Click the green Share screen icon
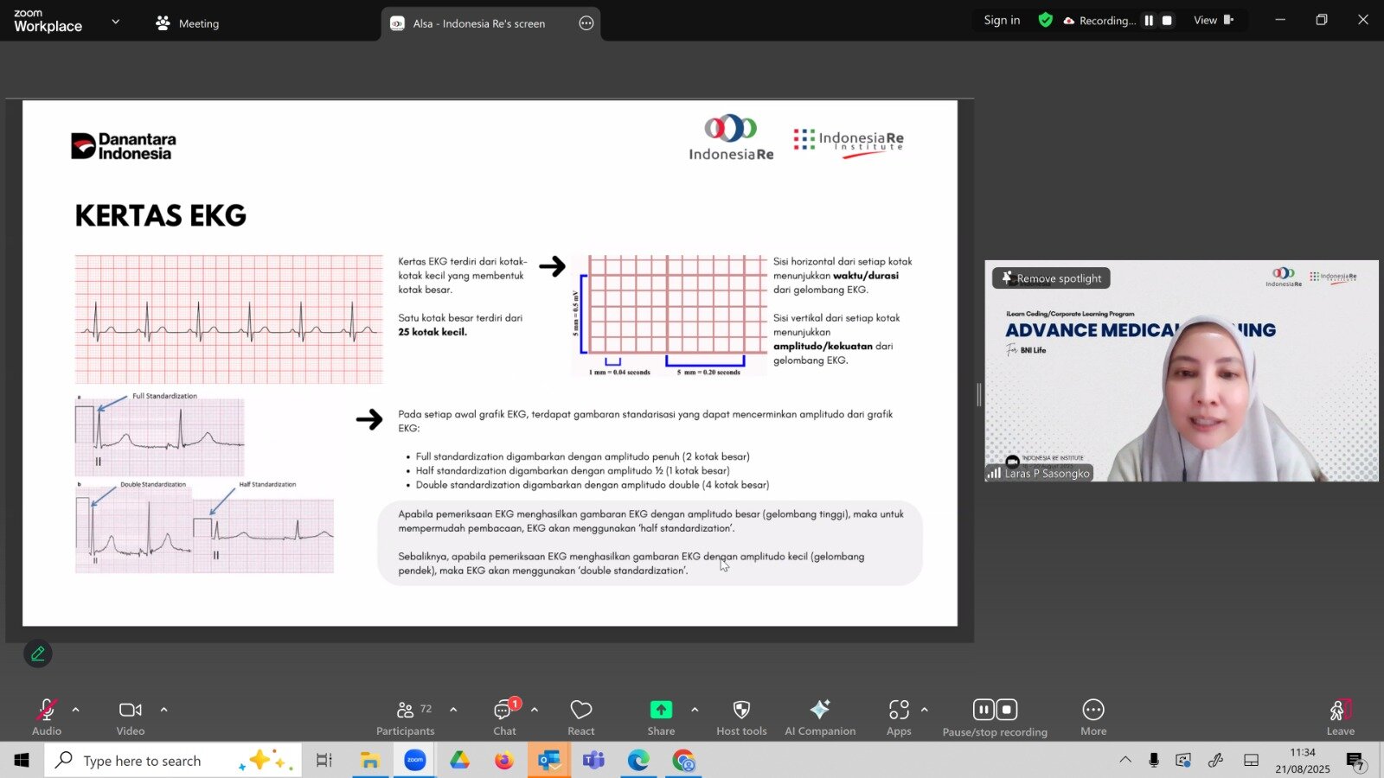Image resolution: width=1384 pixels, height=778 pixels. (661, 710)
